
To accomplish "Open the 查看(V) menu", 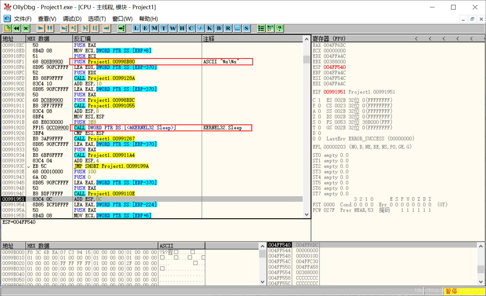I will coord(47,19).
